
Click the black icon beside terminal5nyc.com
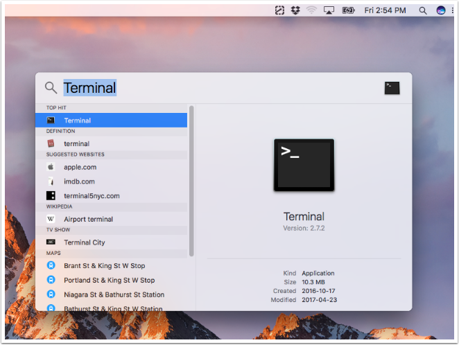pos(51,195)
